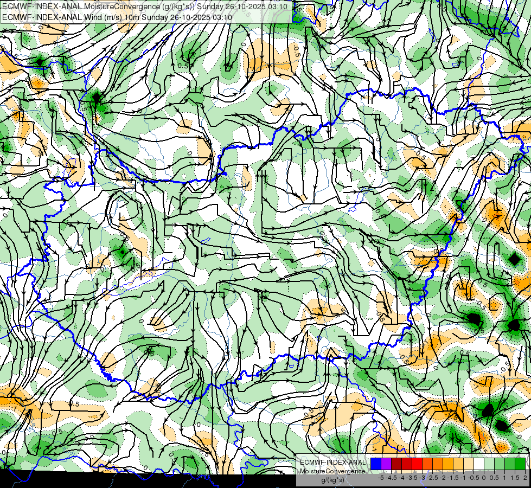Viewport: 531px width, 488px height.
Task: Select the -3.5 tick label in the legend
Action: click(x=412, y=478)
